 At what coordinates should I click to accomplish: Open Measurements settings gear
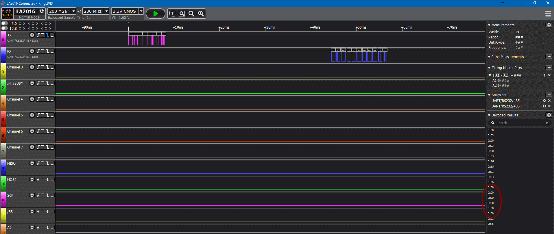(549, 25)
